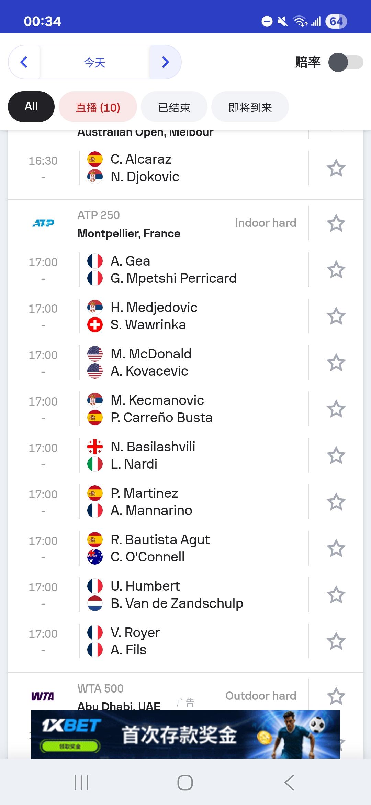Screen dimensions: 371x805
Task: Favorite the Alcaraz vs Djokovic match
Action: point(336,168)
